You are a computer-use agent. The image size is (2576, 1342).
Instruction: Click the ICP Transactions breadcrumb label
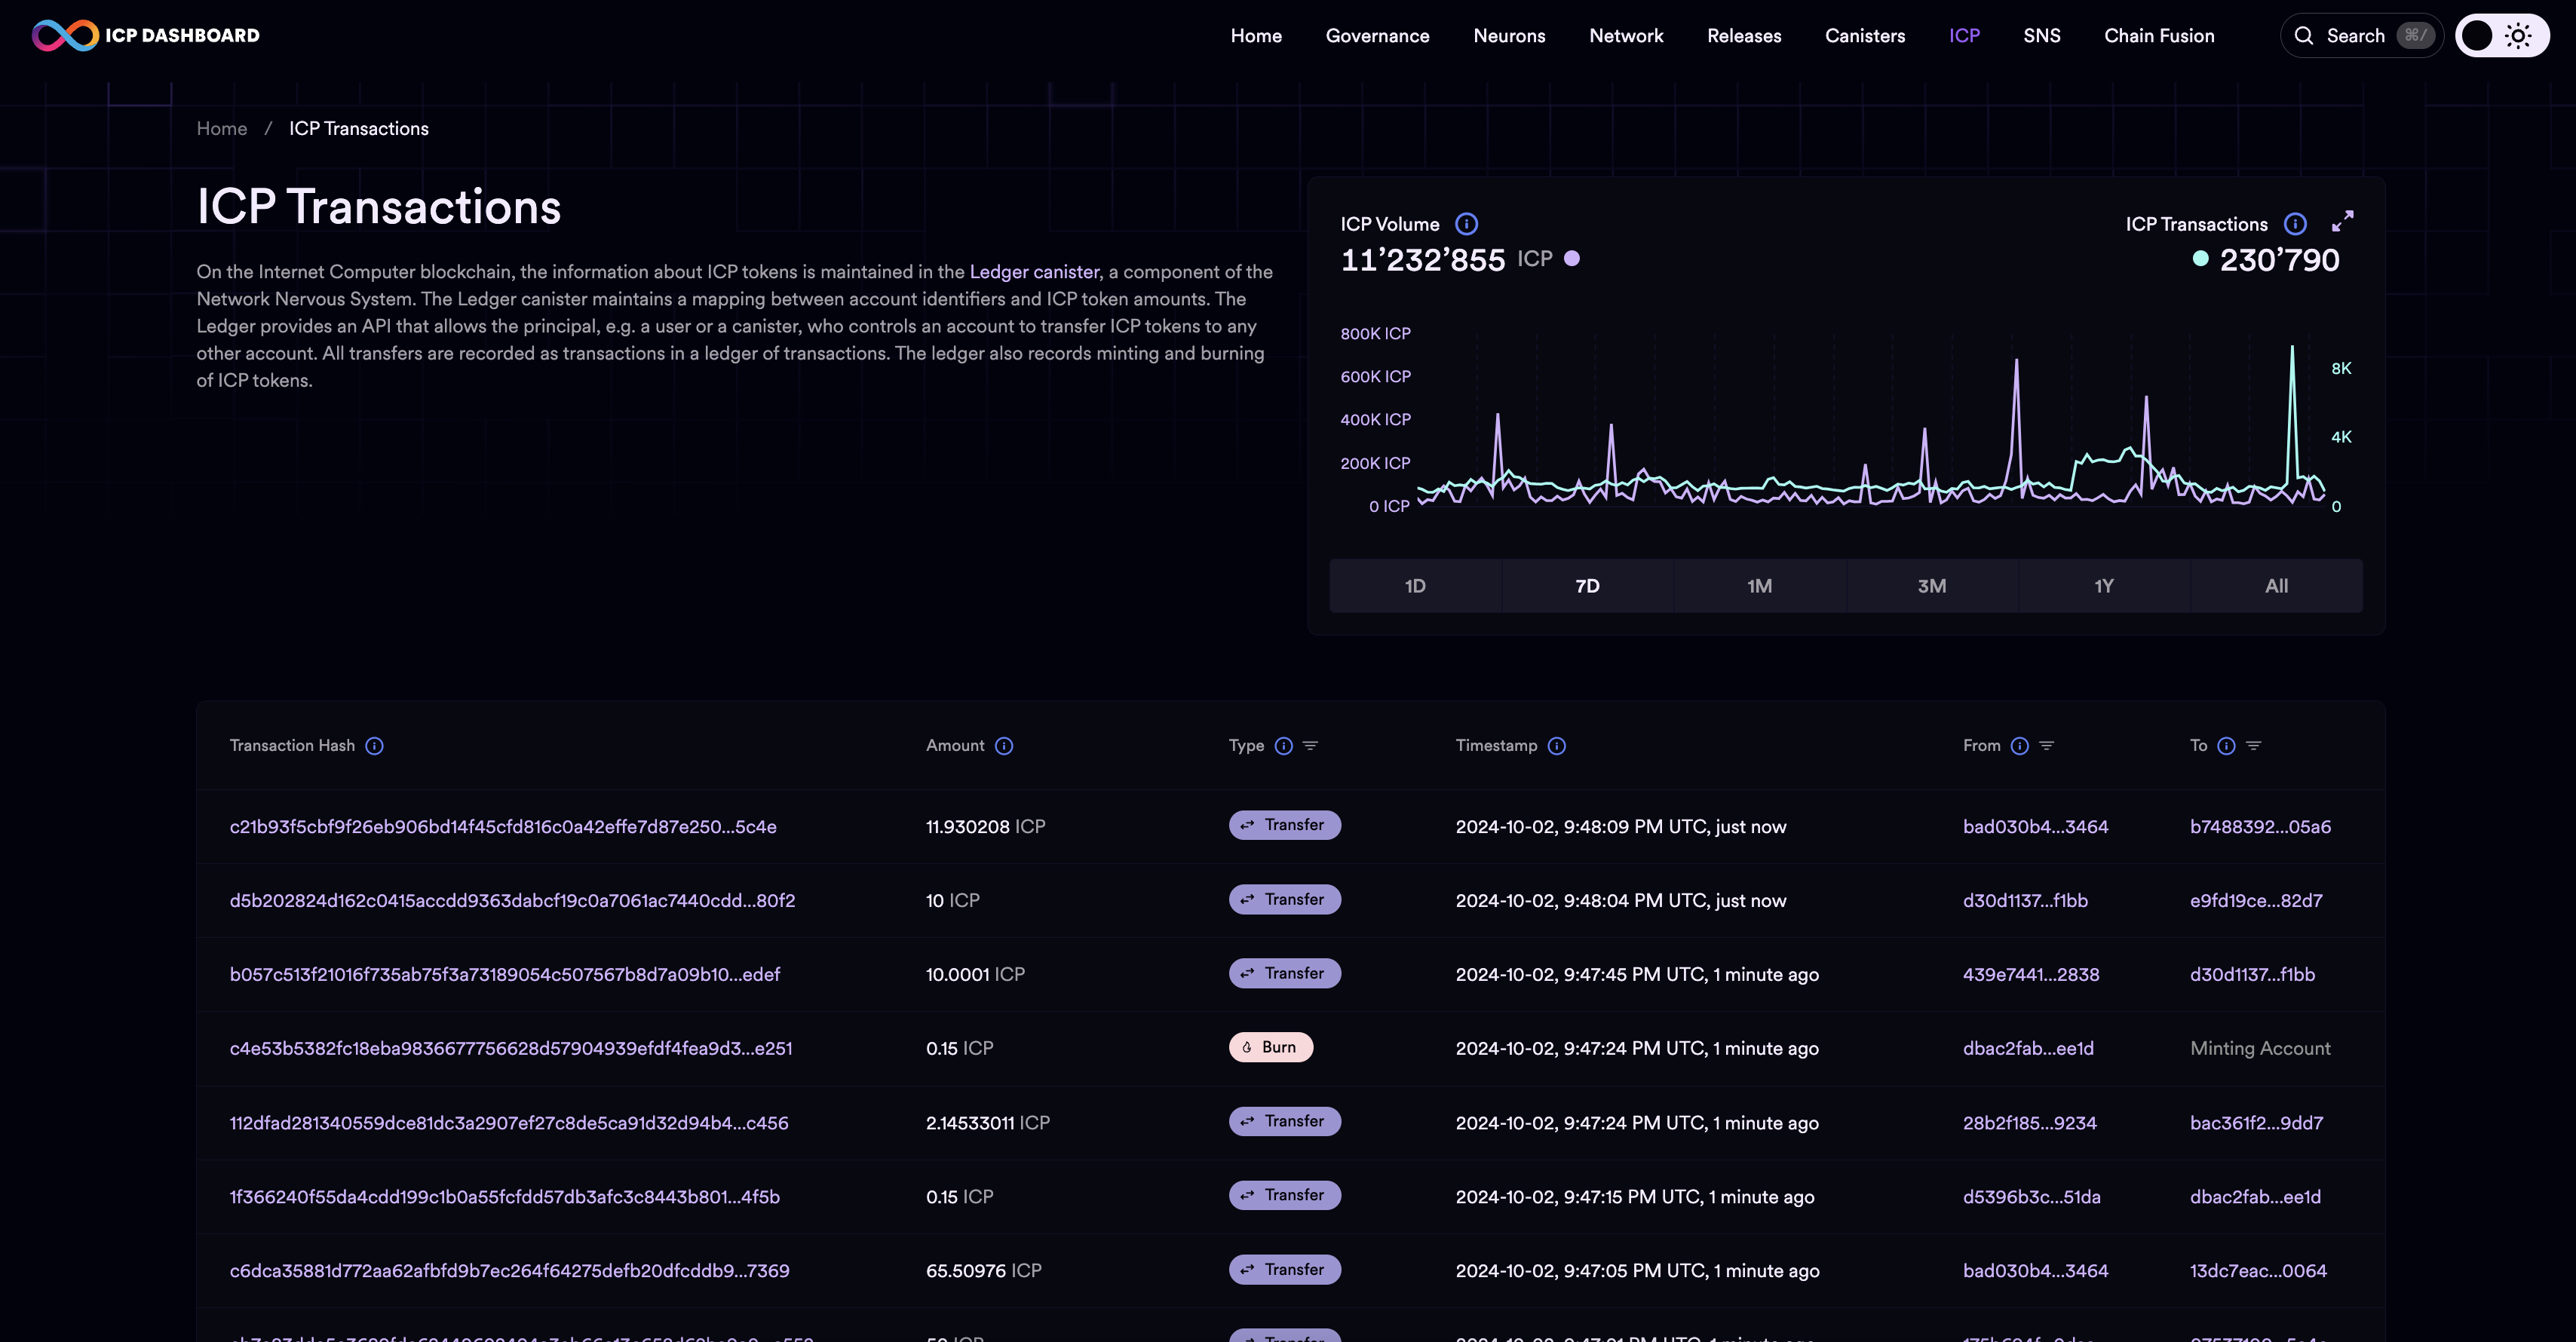tap(359, 129)
